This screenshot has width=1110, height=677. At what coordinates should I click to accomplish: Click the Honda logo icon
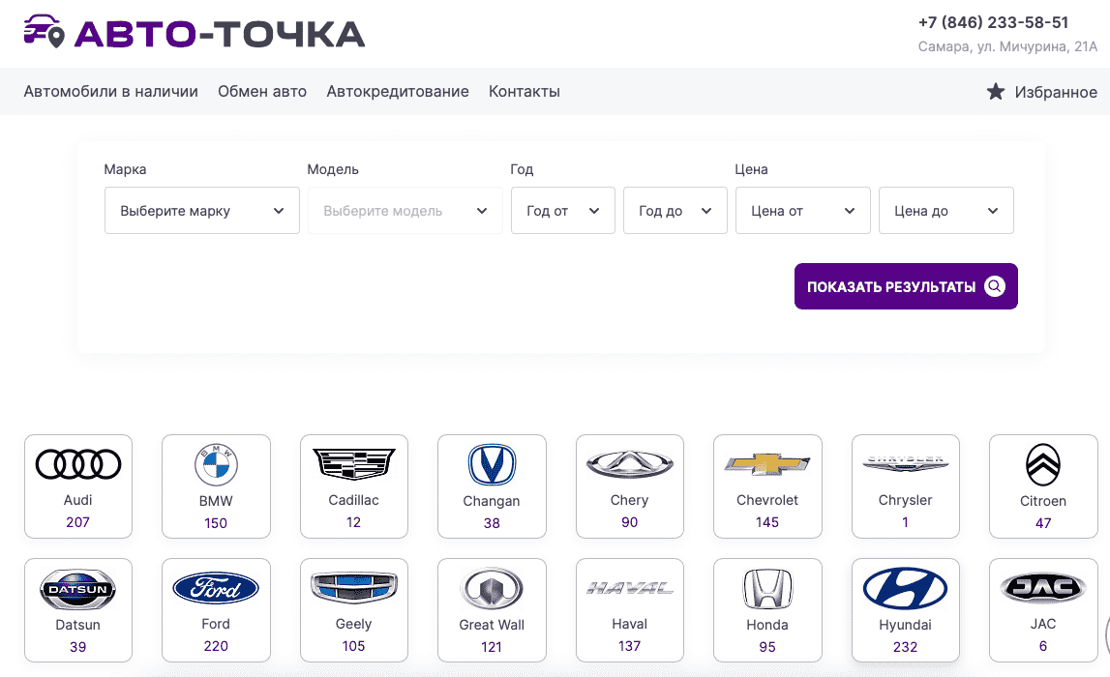coord(767,588)
